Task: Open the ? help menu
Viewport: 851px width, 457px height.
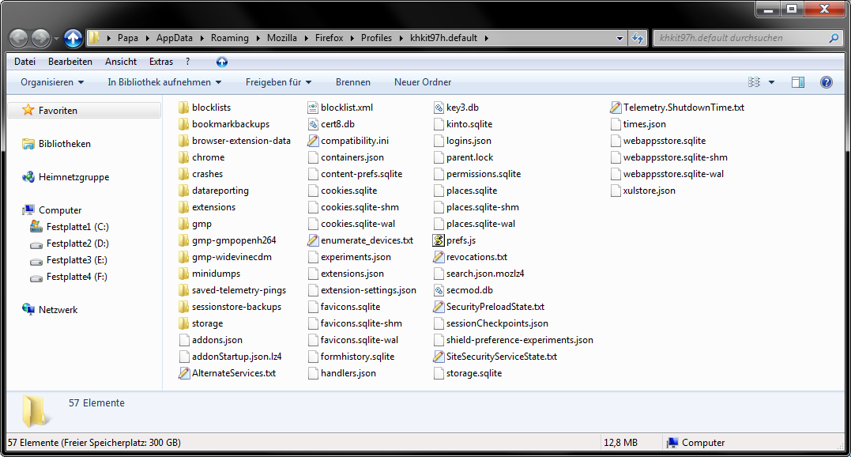Action: tap(188, 62)
